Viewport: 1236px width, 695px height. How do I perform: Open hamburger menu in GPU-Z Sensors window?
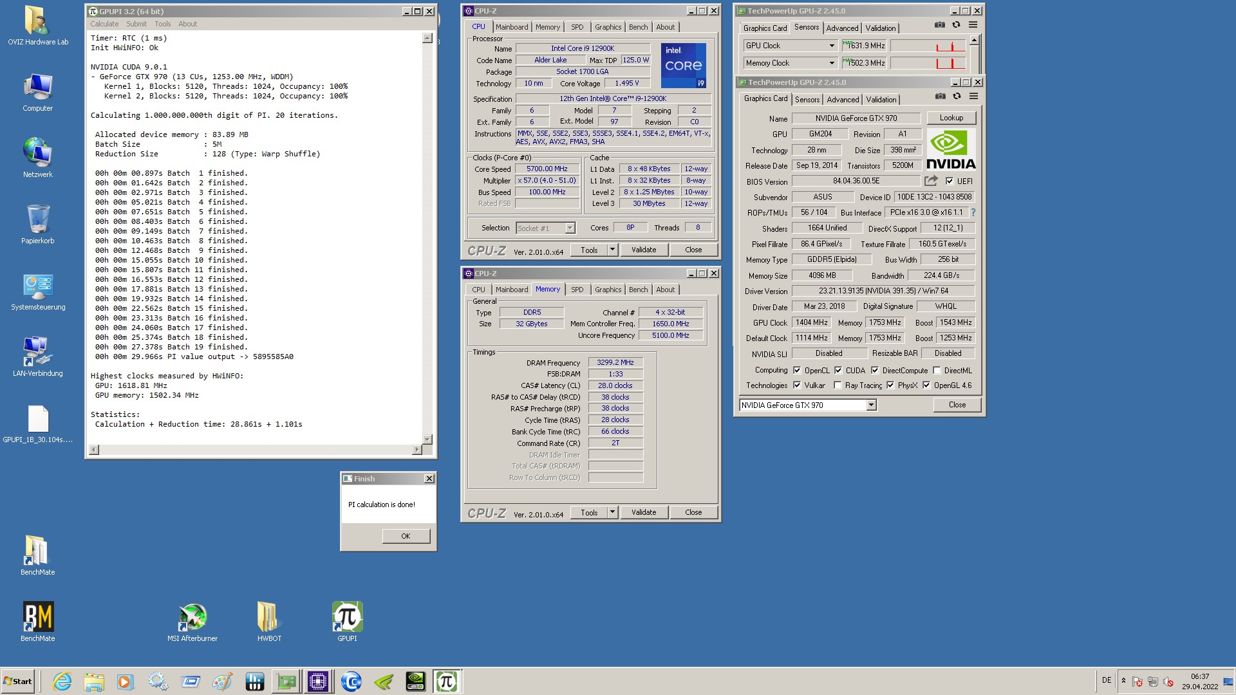click(973, 25)
